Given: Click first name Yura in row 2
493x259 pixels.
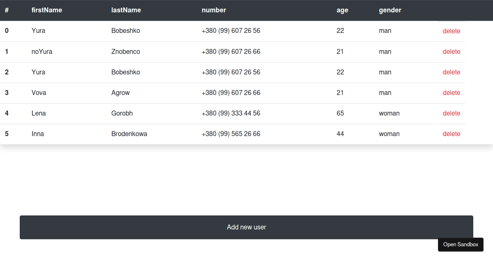Looking at the screenshot, I should pyautogui.click(x=39, y=72).
